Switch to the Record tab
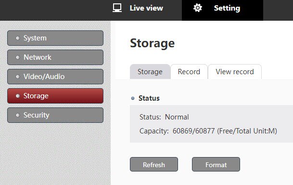 pyautogui.click(x=189, y=72)
